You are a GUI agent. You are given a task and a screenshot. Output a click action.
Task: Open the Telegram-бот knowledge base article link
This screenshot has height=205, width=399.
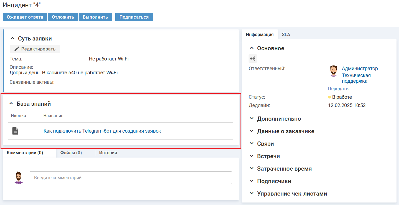[102, 131]
